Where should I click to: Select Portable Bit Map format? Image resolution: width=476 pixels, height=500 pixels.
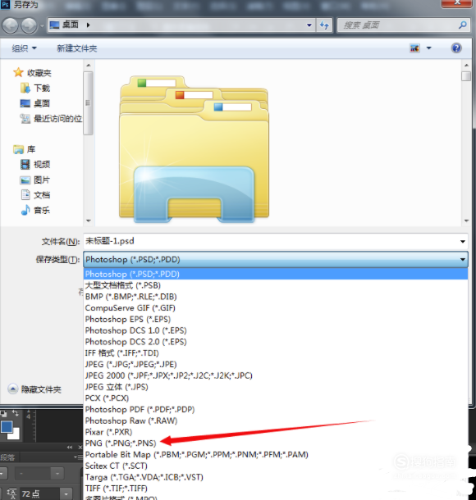[x=276, y=454]
